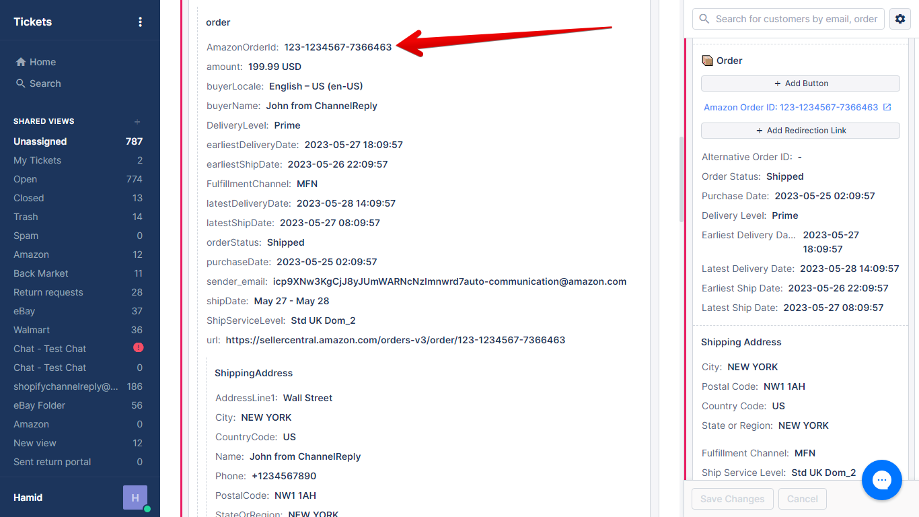Click the ShipServiceLevel value Std UK Dom_2
This screenshot has height=517, width=919.
[x=323, y=320]
